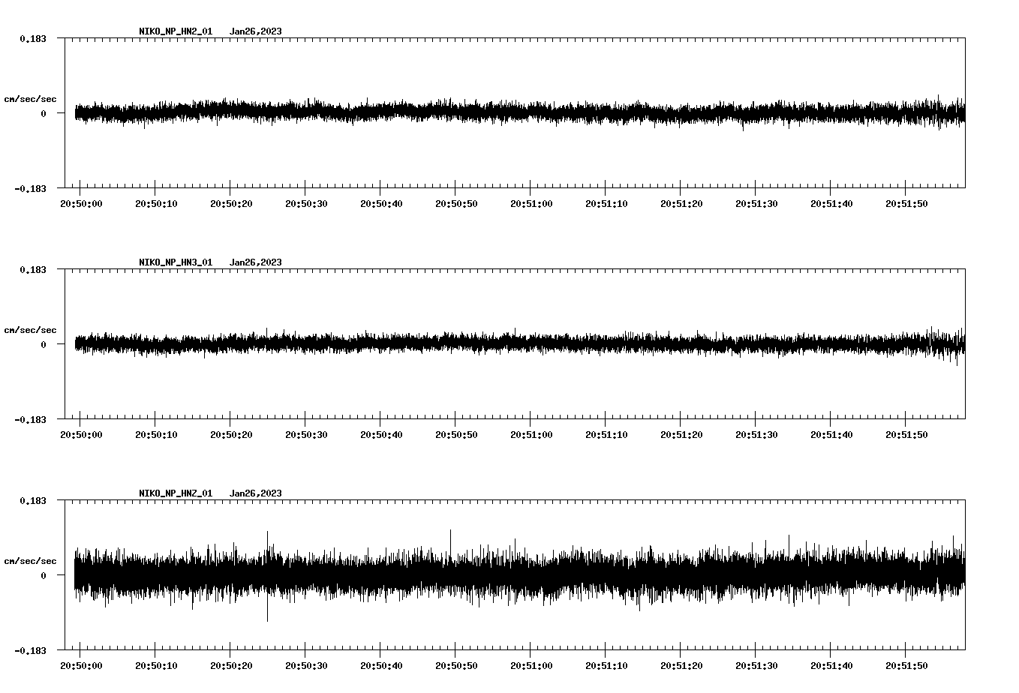Viewport: 1019px width, 693px height.
Task: Click the 20:51:50 time label under HN3 plot
Action: [x=906, y=435]
